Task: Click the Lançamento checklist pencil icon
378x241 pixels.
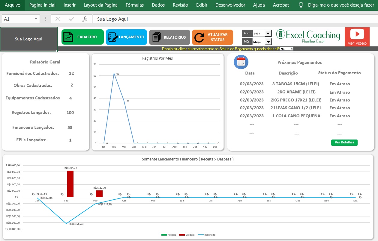Action: point(112,37)
